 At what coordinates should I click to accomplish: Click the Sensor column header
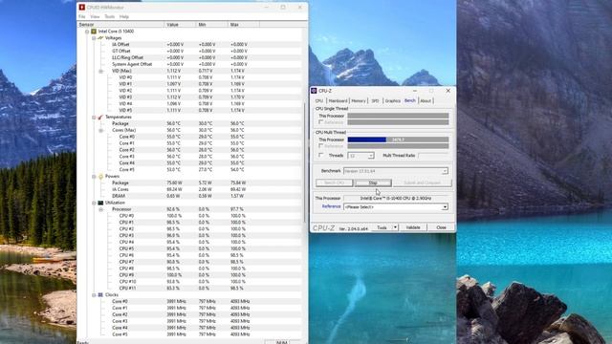[120, 25]
